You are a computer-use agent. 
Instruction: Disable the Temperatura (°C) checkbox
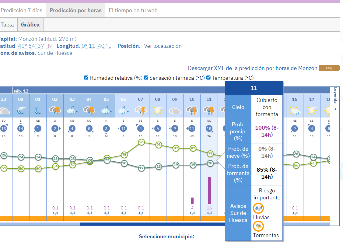(208, 78)
